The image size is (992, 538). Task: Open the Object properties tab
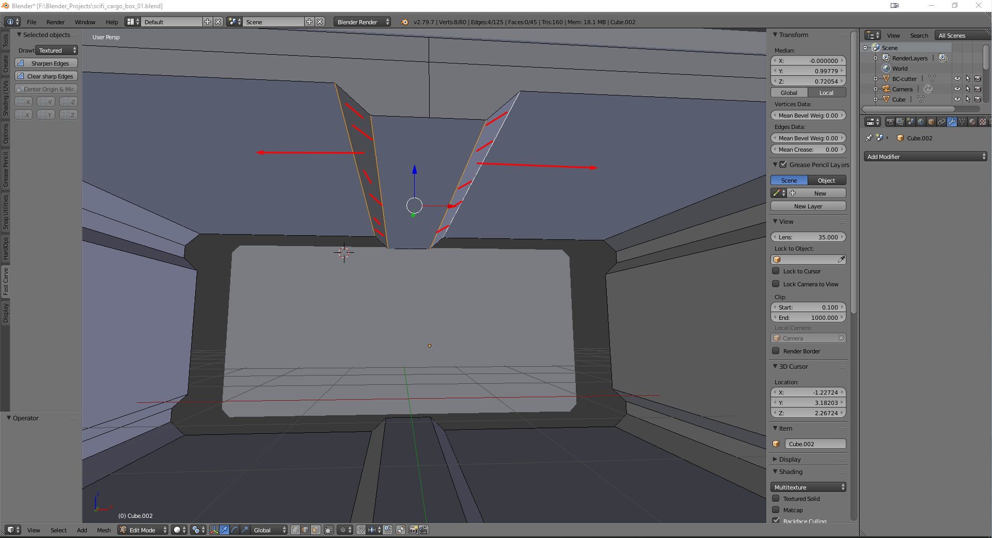tap(931, 122)
